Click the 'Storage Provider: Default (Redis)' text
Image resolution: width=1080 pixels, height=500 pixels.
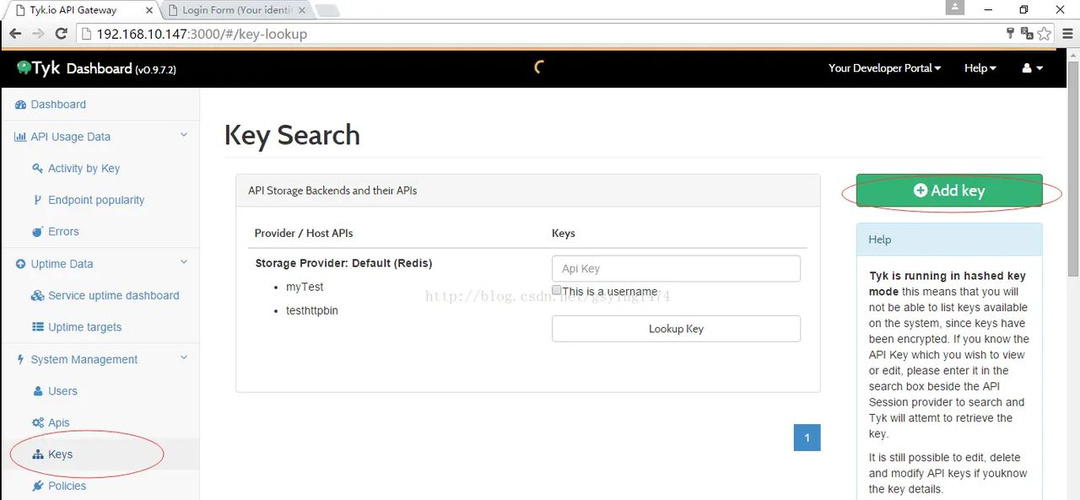(x=343, y=263)
